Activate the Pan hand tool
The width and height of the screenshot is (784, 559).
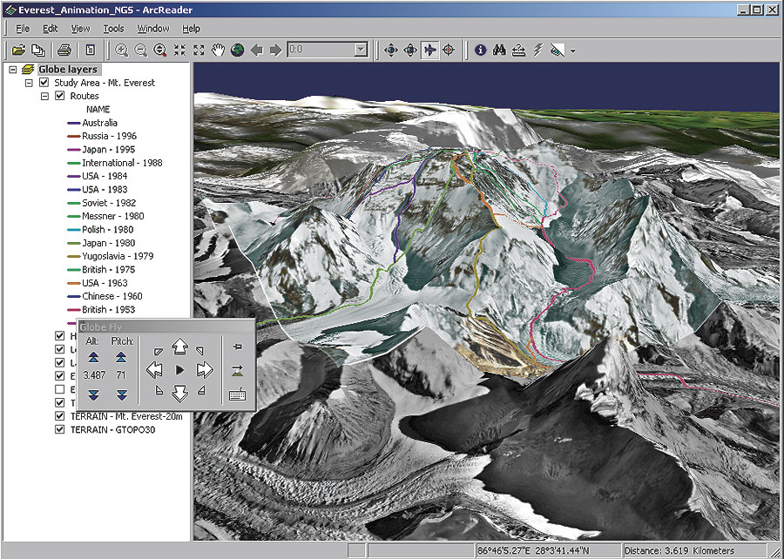[219, 51]
